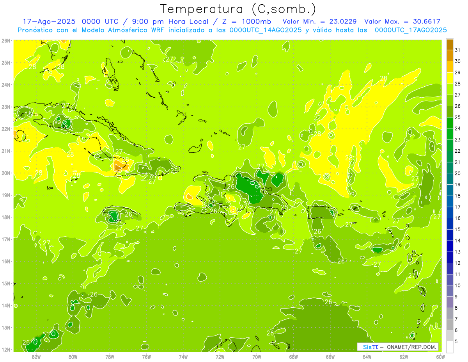Click the '72W' longitude axis label
Viewport: 468px width, 362px height.
pos(220,357)
